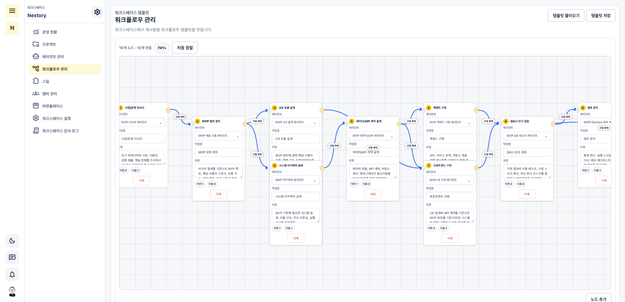Delete the 프론트엔드 구현 node
The height and width of the screenshot is (302, 625).
point(450,238)
